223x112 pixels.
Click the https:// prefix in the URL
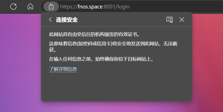pos(69,7)
